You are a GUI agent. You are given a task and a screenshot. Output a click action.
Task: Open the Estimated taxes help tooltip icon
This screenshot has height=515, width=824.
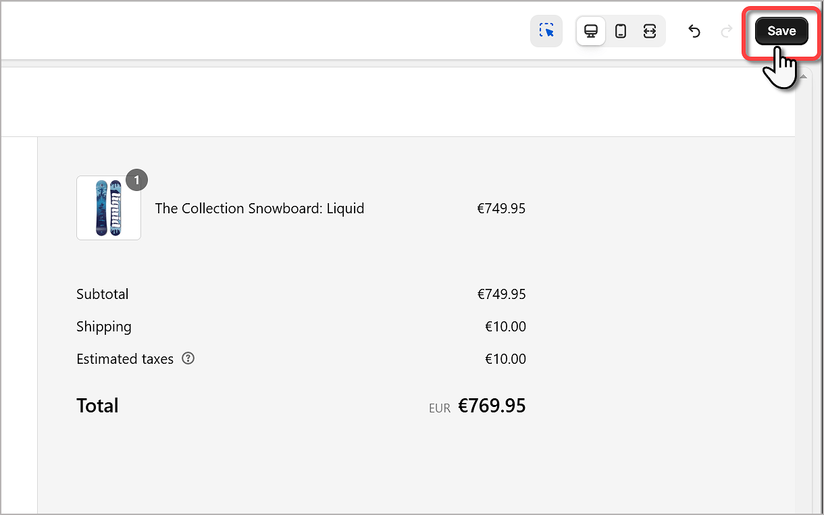coord(188,358)
